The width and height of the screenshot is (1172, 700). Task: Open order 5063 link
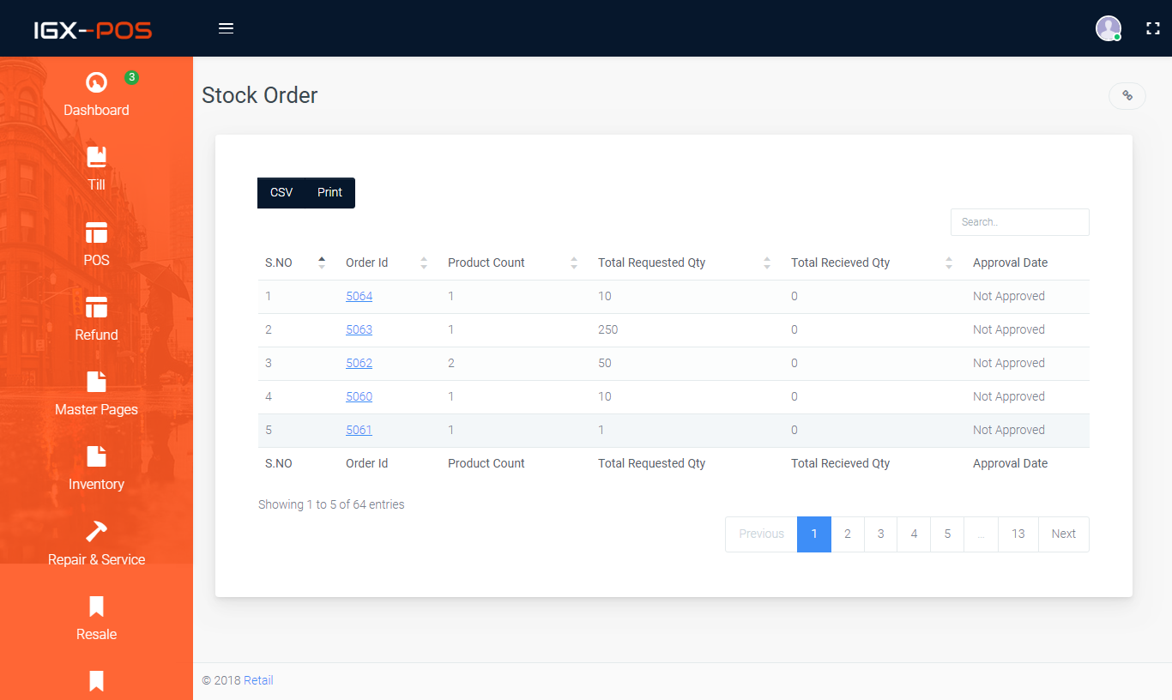click(359, 329)
